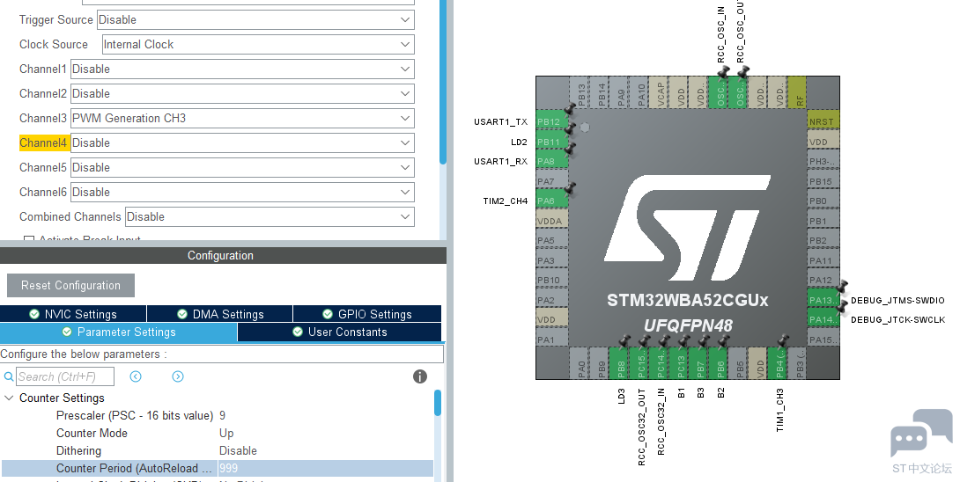Click the USART1_TX pin label
The image size is (960, 482).
(500, 121)
